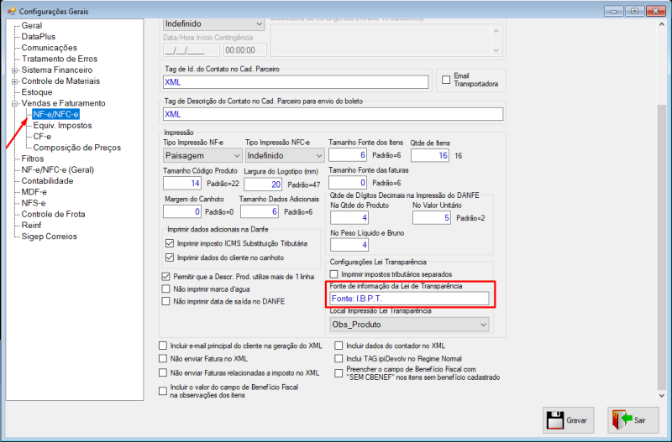Enable Não imprimir data de saída no DANFE
The height and width of the screenshot is (442, 672).
click(165, 301)
